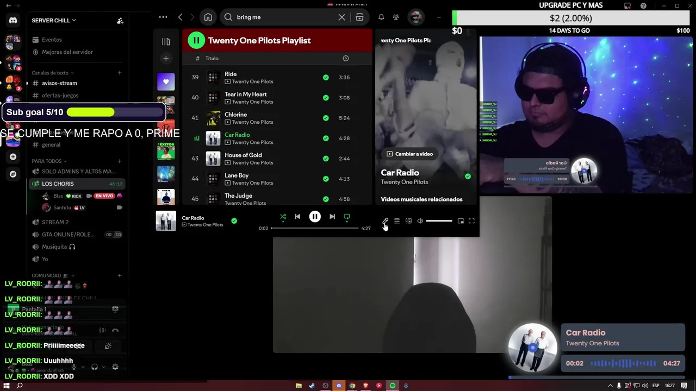Image resolution: width=696 pixels, height=391 pixels.
Task: Expand Your Library sidebar icon
Action: (x=166, y=42)
